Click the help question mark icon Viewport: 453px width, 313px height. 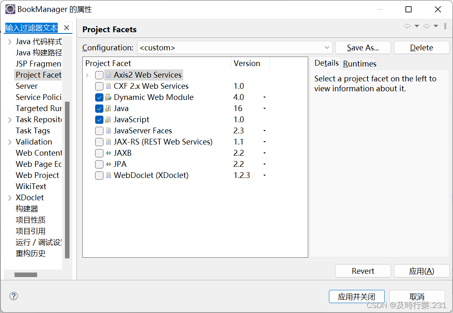coord(14,296)
